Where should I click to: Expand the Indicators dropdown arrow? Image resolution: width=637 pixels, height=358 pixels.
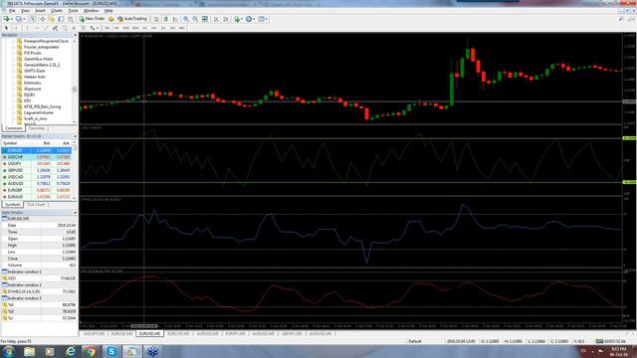coord(242,19)
